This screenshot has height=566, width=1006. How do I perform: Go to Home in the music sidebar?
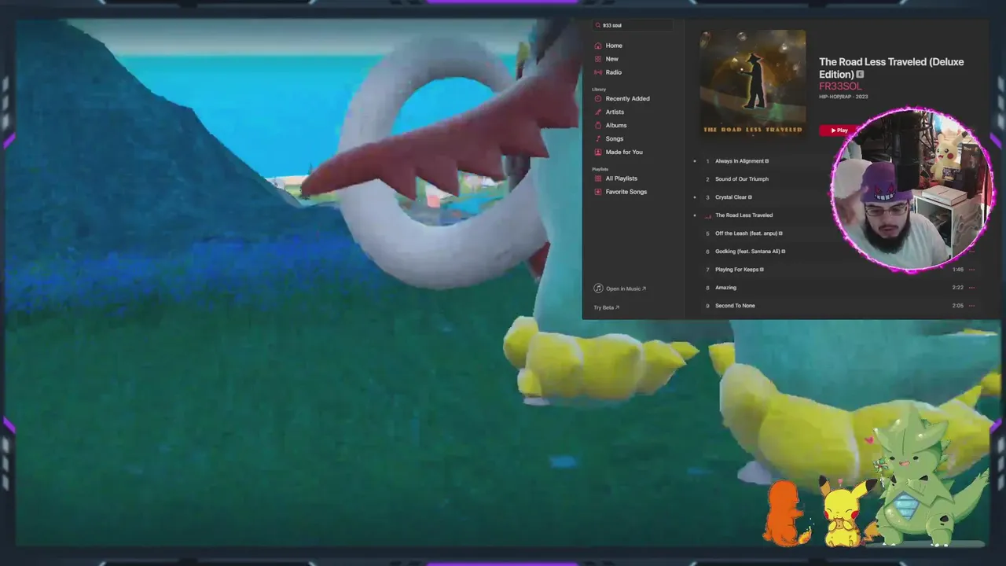614,46
